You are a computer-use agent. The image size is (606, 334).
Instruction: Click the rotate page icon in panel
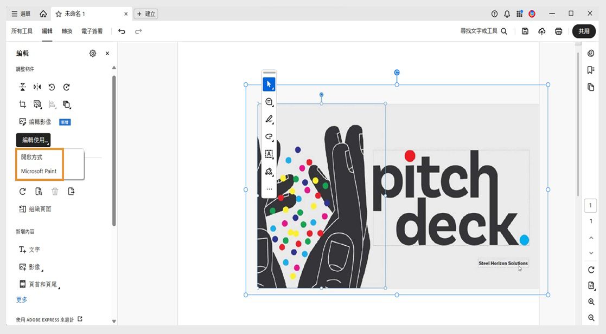tap(22, 191)
